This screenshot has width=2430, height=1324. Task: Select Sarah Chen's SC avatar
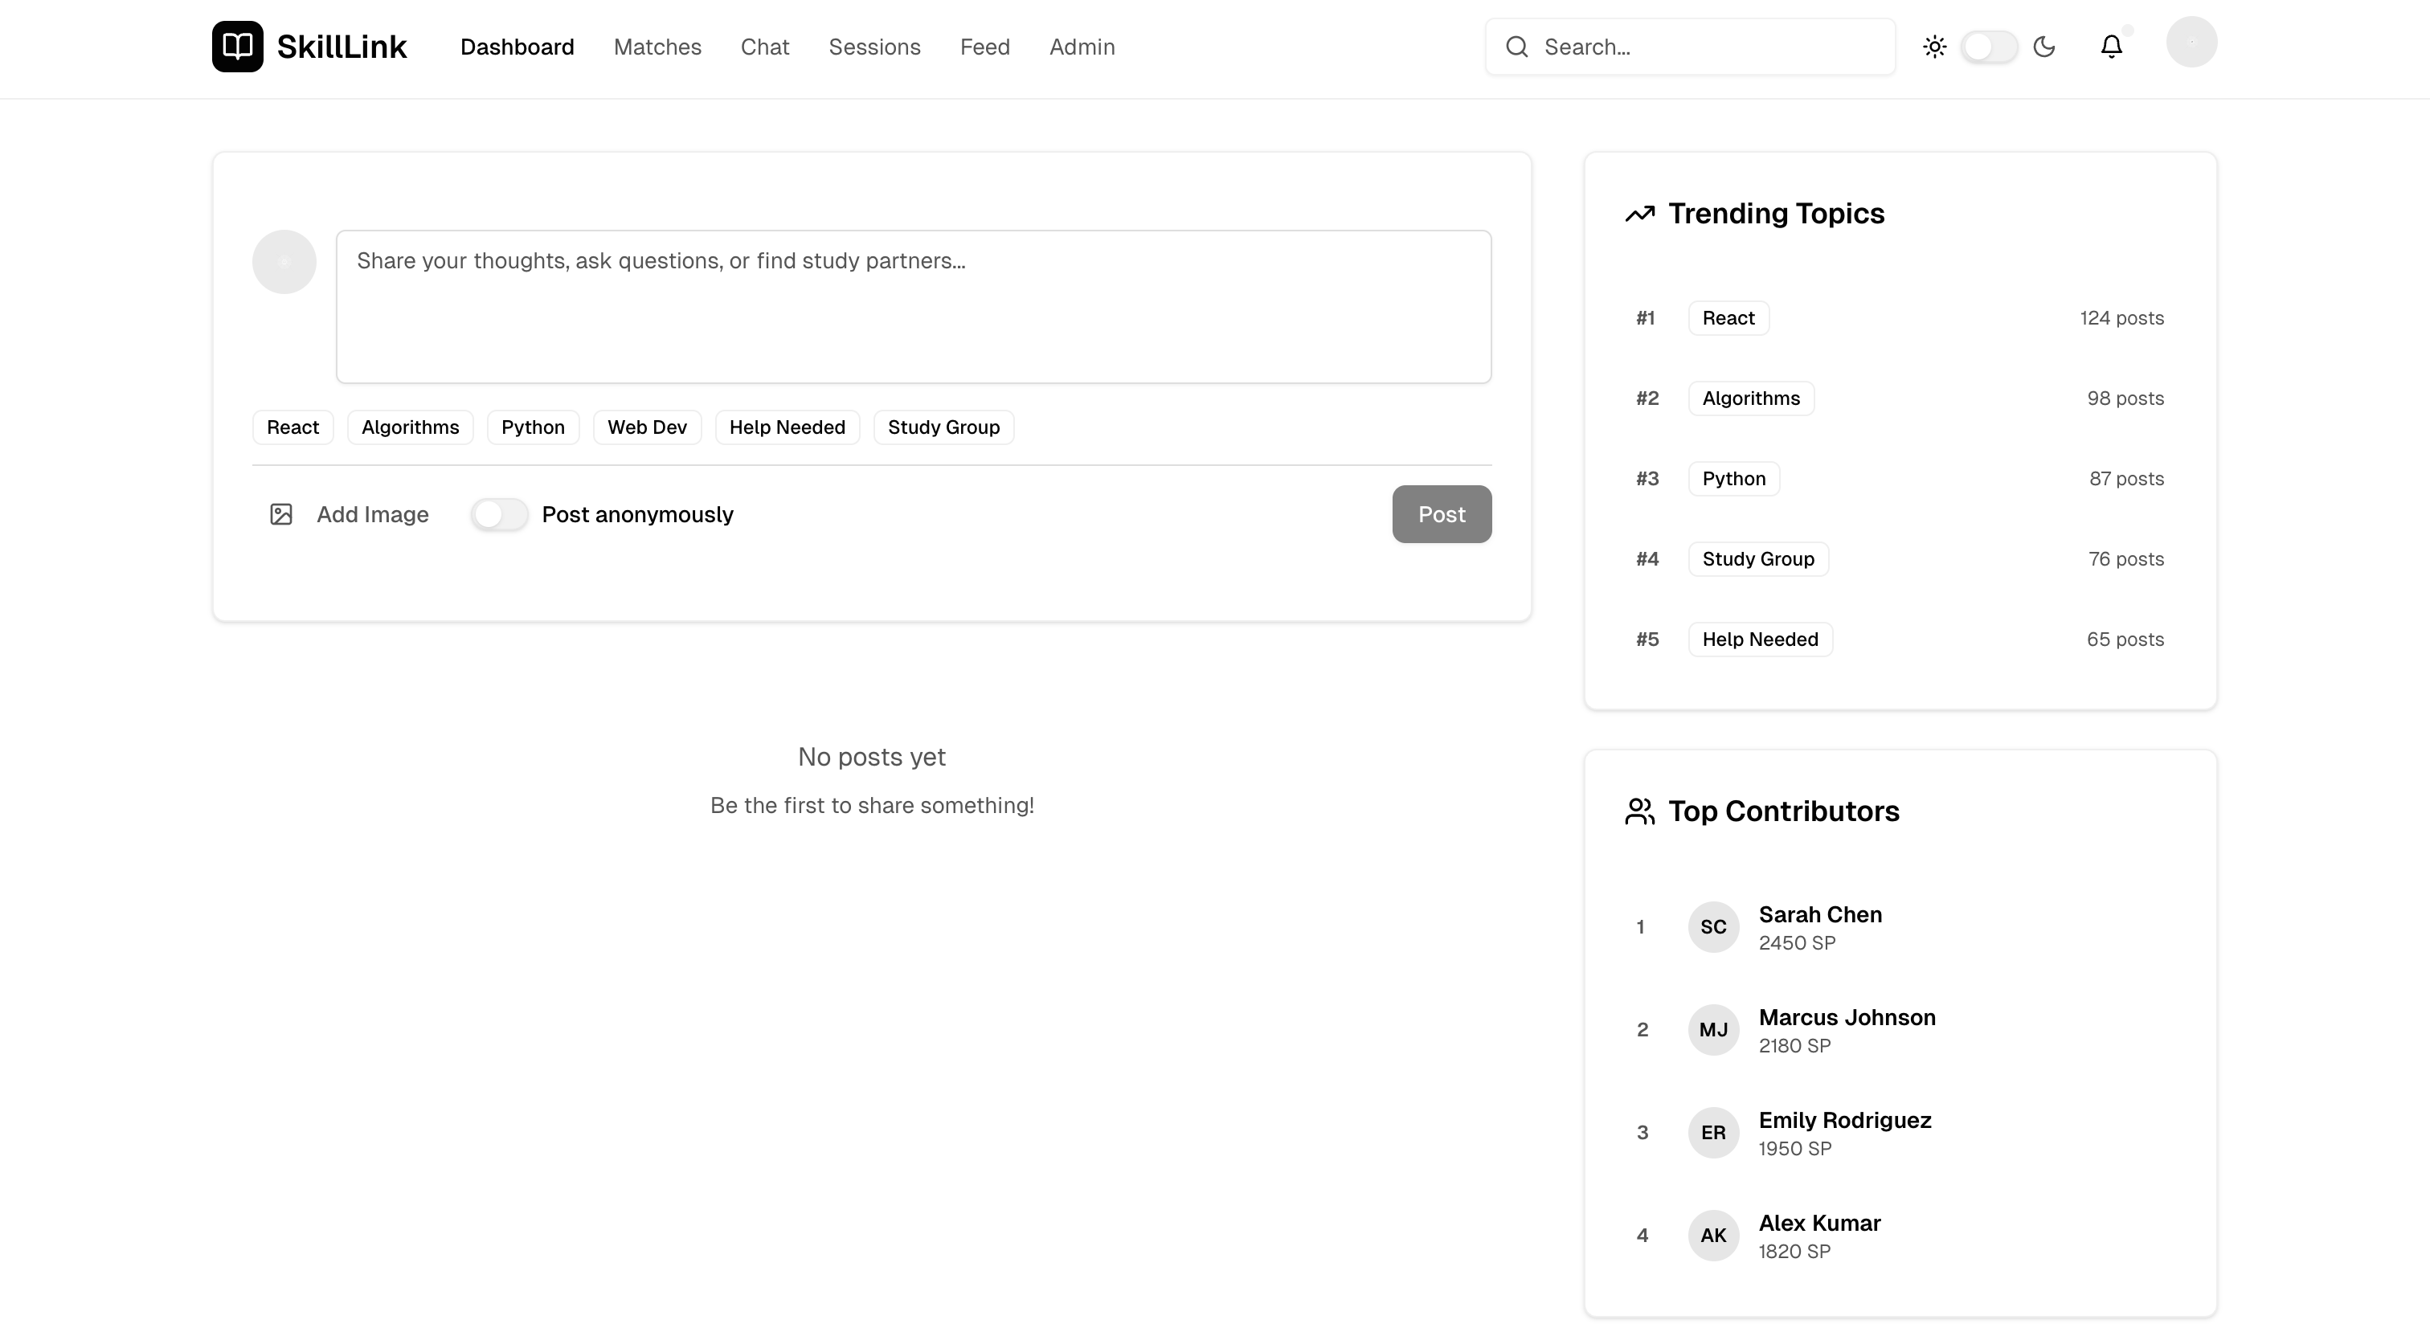[1713, 927]
